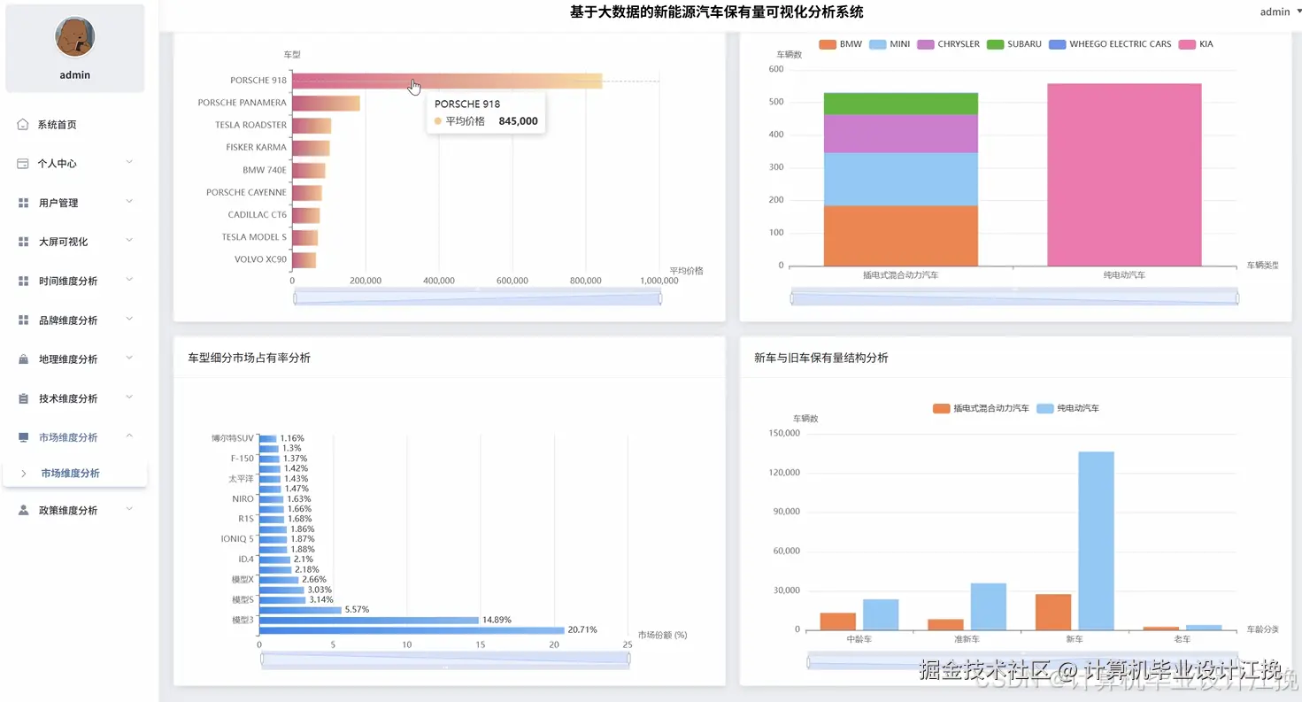Viewport: 1302px width, 702px height.
Task: Expand 品牌维度分析 menu chevron
Action: (x=129, y=319)
